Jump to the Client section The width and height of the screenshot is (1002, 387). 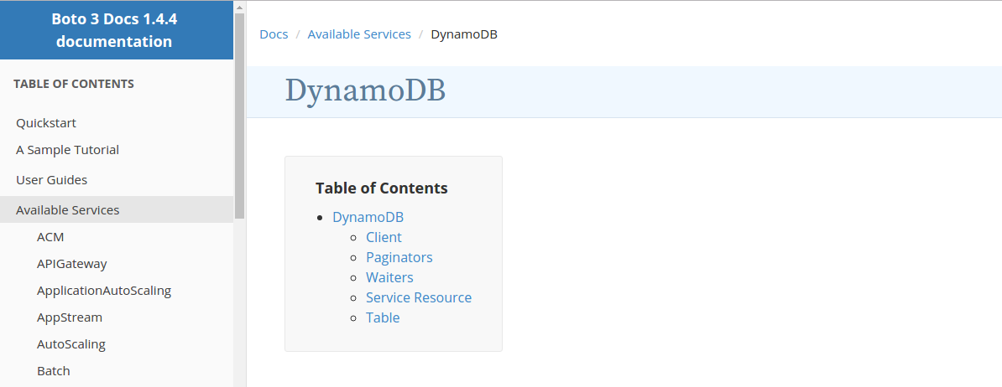click(x=384, y=237)
